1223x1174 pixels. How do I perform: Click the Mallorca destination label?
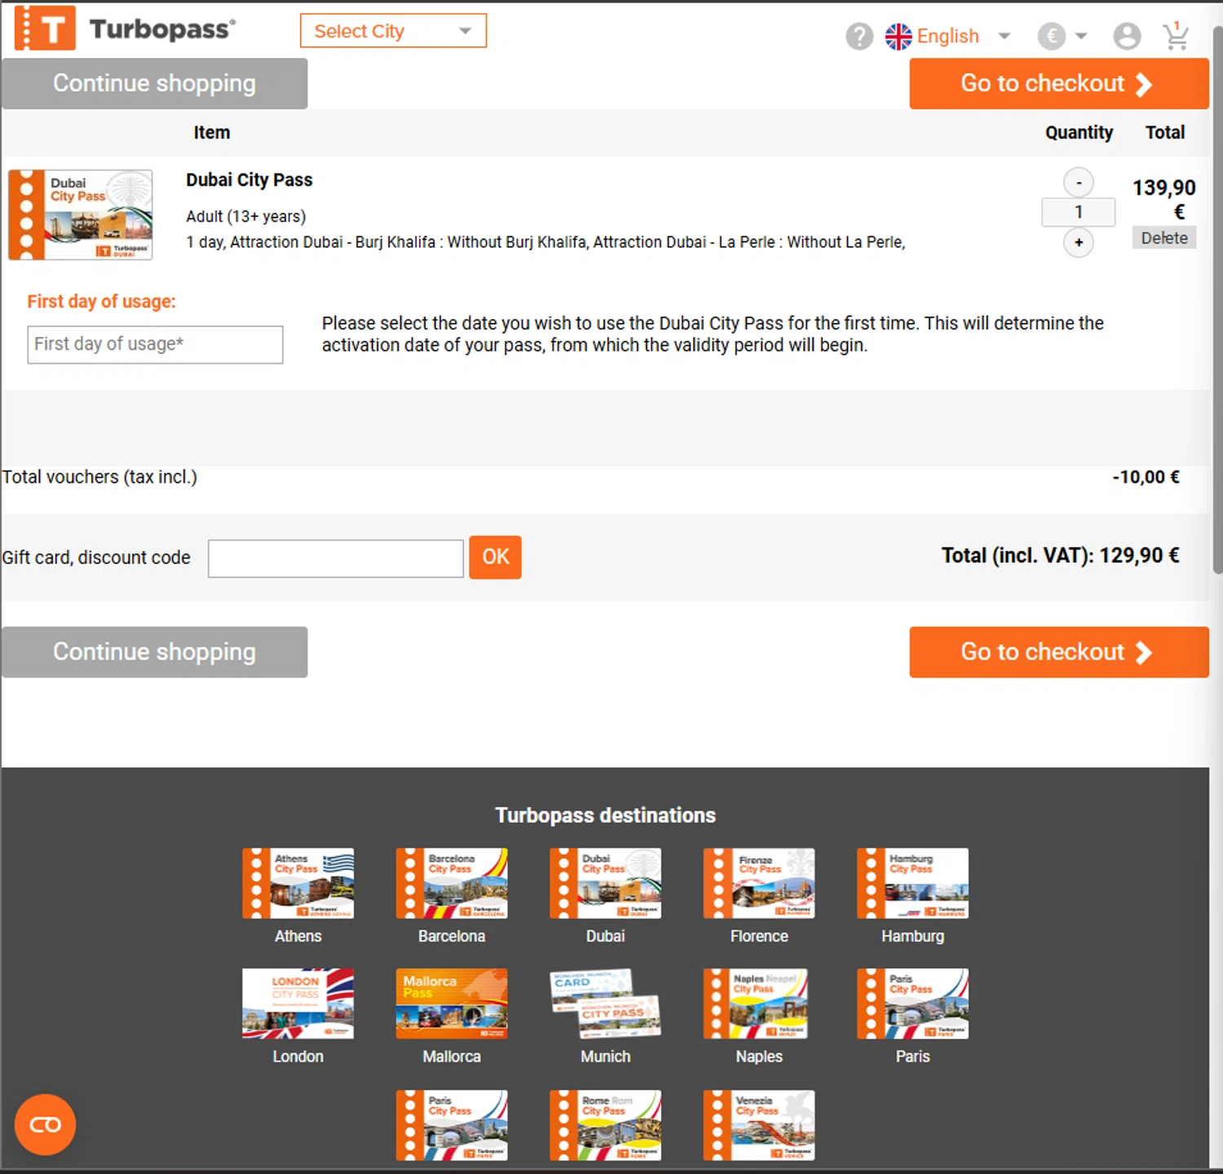[x=452, y=1057]
